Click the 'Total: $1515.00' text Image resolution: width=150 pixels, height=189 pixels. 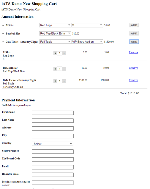[x=130, y=93]
